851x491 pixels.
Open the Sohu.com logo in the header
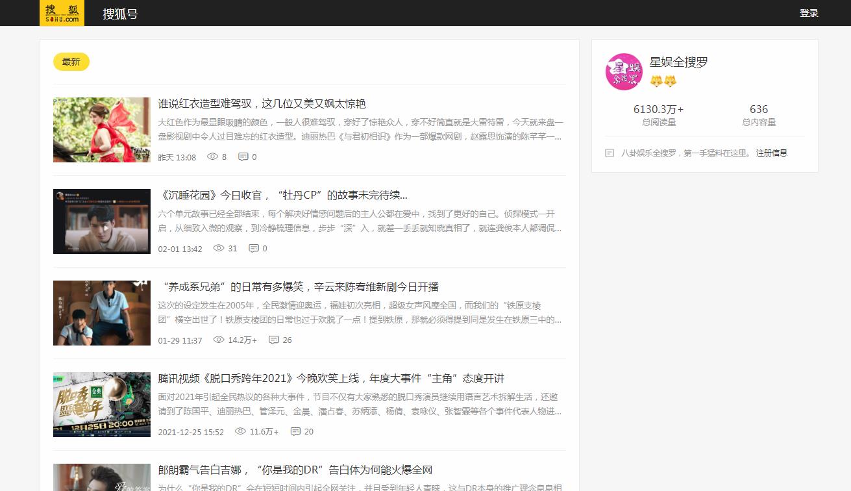tap(62, 13)
